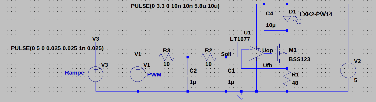This screenshot has height=102, width=376.
Task: Select the V3 voltage source symbol
Action: (96, 74)
